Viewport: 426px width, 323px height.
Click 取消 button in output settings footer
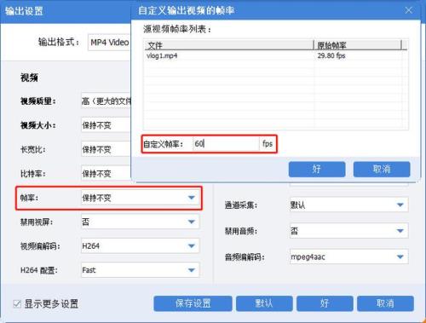click(x=385, y=303)
